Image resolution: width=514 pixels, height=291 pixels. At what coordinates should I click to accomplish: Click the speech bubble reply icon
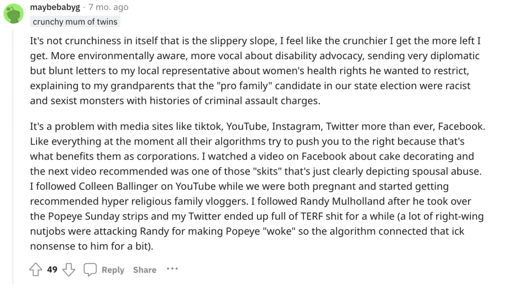tap(90, 269)
